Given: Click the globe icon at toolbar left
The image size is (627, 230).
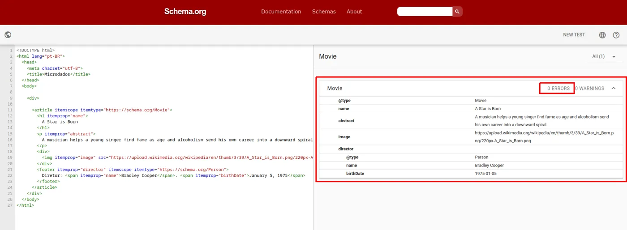Looking at the screenshot, I should click(x=8, y=35).
